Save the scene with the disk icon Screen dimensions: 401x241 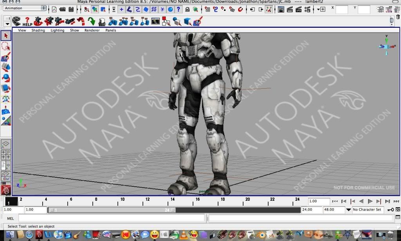pos(71,9)
